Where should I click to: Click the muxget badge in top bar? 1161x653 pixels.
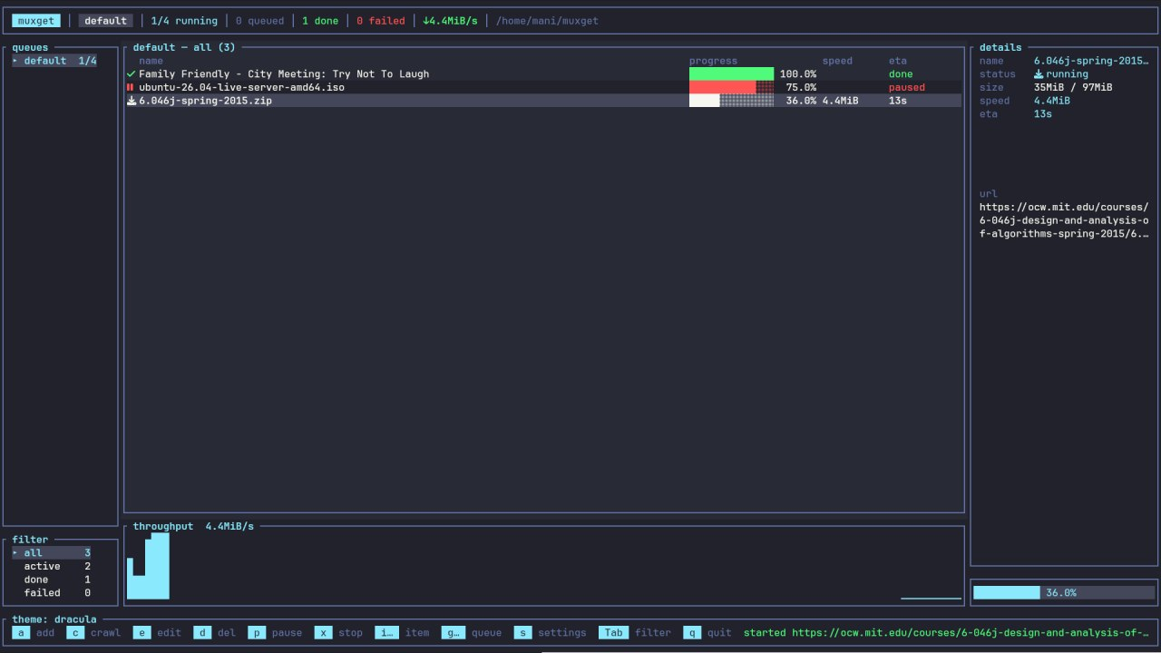point(36,21)
